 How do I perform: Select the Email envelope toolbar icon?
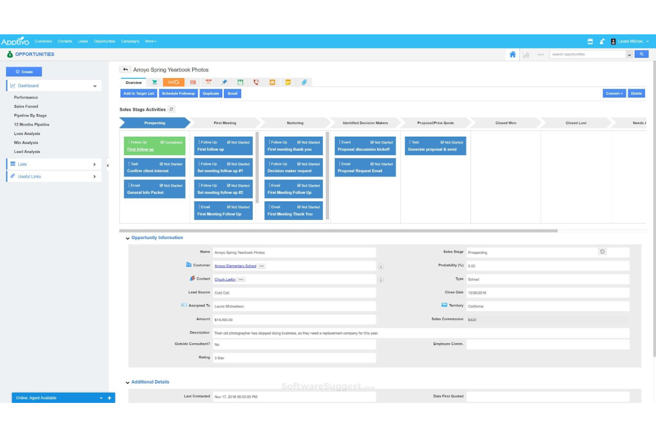(272, 82)
